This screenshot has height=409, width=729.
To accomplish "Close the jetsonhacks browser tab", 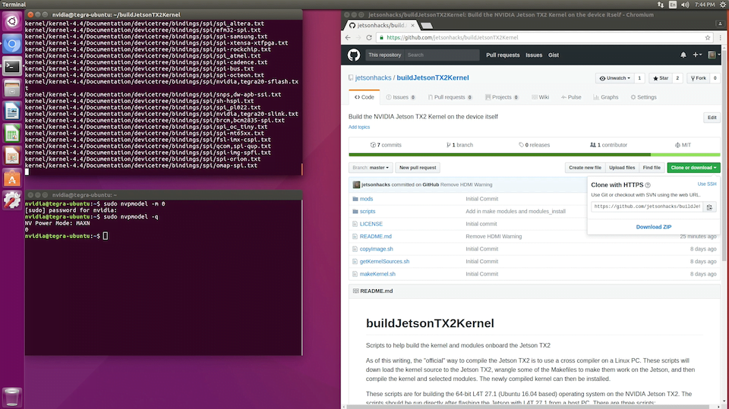I will (412, 26).
